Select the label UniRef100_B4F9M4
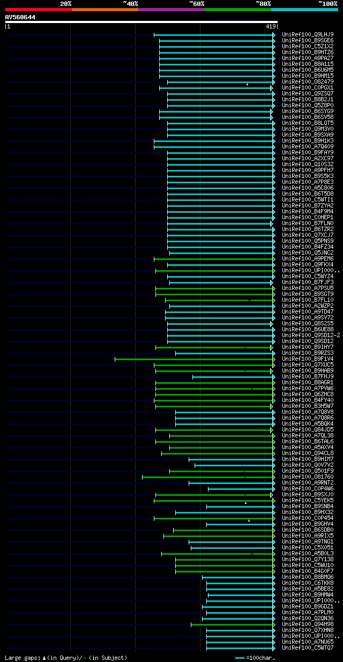The width and height of the screenshot is (343, 662). [308, 211]
